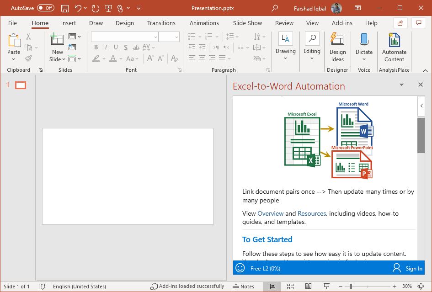Toggle the Notes pane

244,287
